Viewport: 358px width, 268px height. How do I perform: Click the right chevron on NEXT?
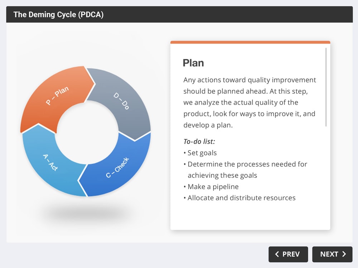pos(344,254)
